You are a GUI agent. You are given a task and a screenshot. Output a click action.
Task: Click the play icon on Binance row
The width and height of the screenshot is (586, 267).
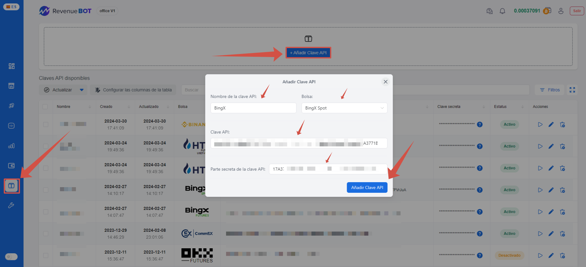click(540, 124)
